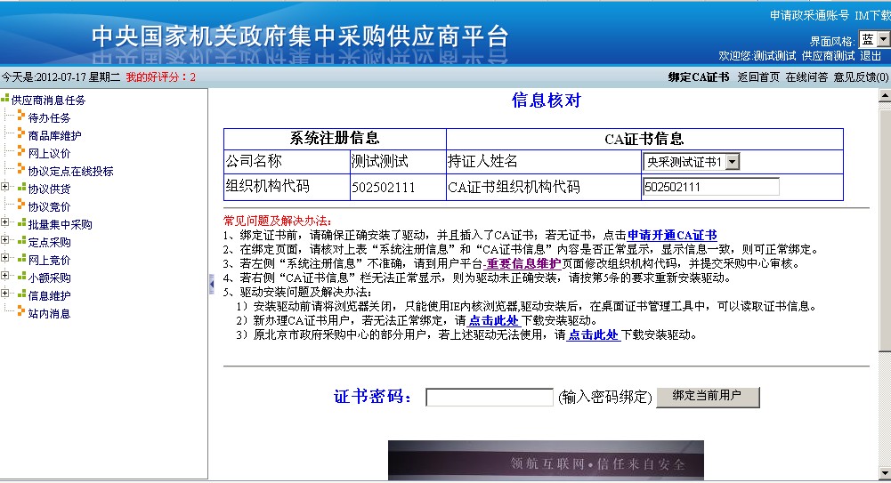Open 返回首页 in the top navigation
This screenshot has width=891, height=483.
click(x=757, y=77)
